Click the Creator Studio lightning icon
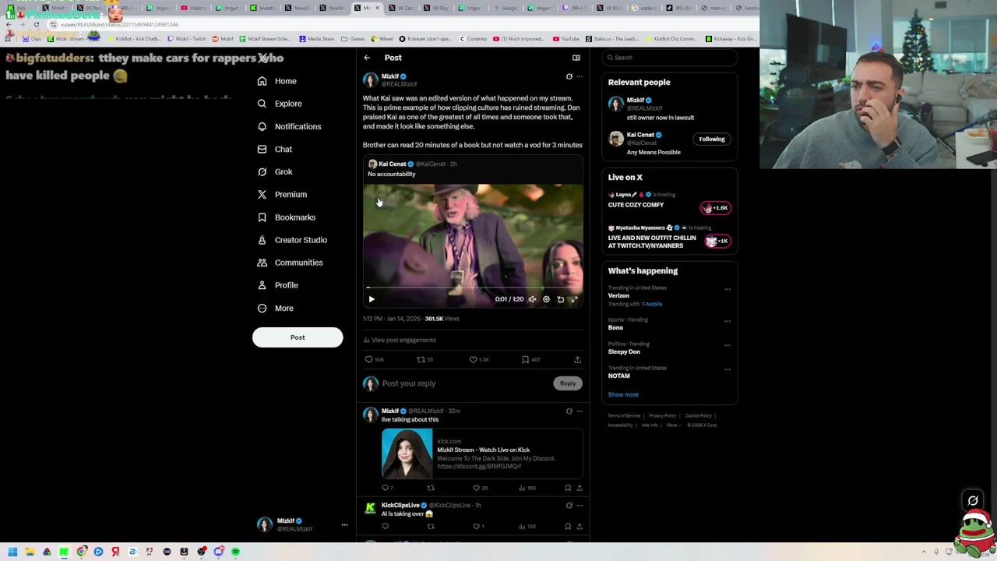Viewport: 997px width, 561px height. tap(262, 240)
